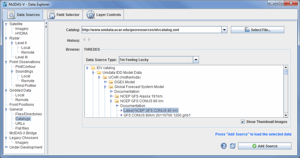
Task: Collapse the UCAR (motherlode) node
Action: coord(99,77)
